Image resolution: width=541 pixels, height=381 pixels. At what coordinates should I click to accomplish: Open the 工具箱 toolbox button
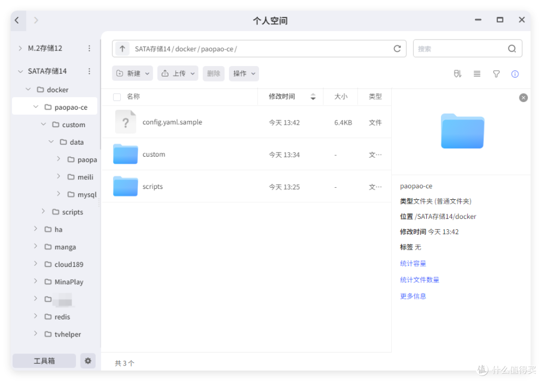[44, 360]
